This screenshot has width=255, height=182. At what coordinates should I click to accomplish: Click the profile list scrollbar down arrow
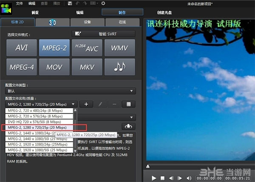click(x=75, y=151)
